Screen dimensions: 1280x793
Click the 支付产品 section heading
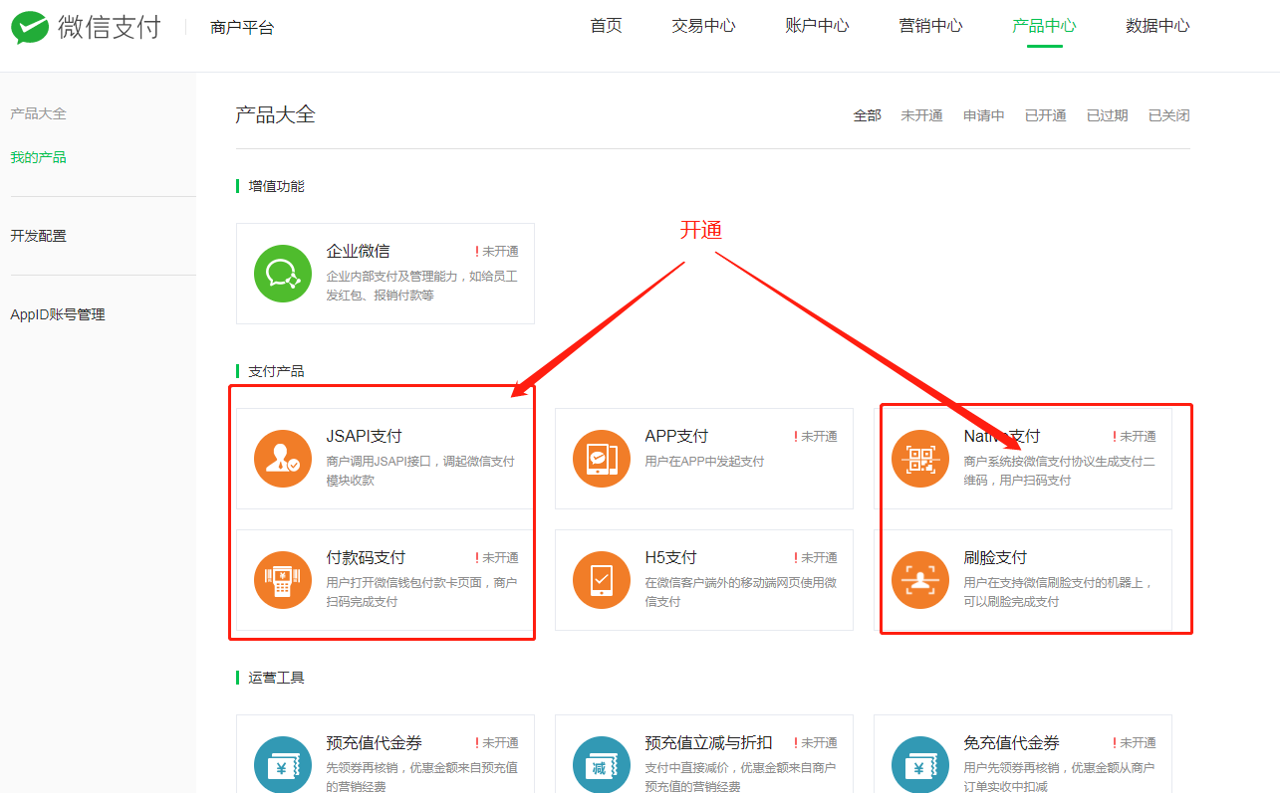[x=276, y=371]
